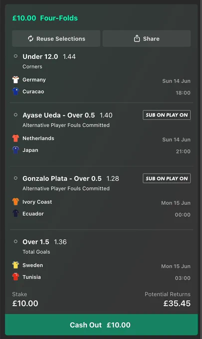Open Ayase Ueda's Sub On Play On badge
Screen dimensions: 202x339
(167, 115)
